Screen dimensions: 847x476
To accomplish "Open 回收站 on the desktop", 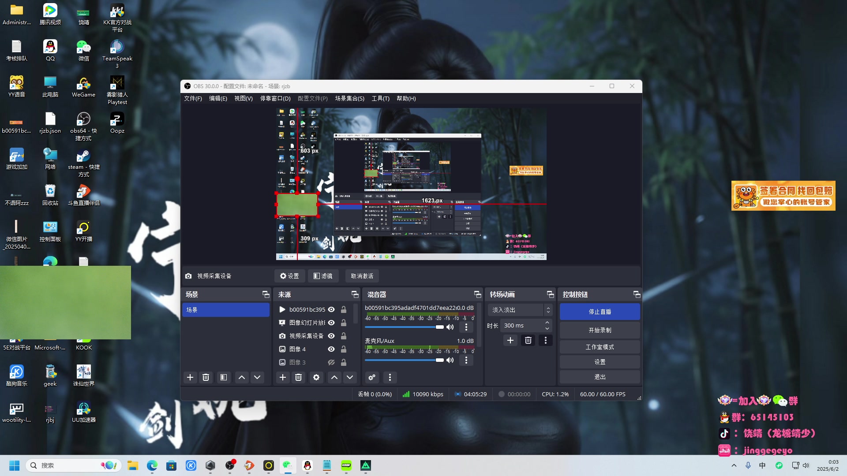I will tap(50, 195).
